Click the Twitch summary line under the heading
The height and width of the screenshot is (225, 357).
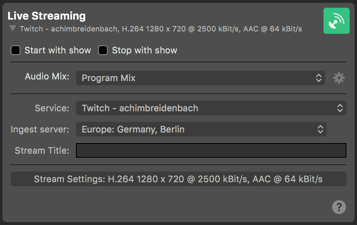click(161, 29)
